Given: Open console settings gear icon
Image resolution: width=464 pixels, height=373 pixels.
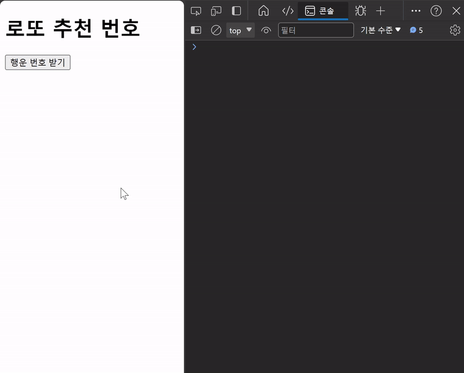Looking at the screenshot, I should pyautogui.click(x=455, y=30).
